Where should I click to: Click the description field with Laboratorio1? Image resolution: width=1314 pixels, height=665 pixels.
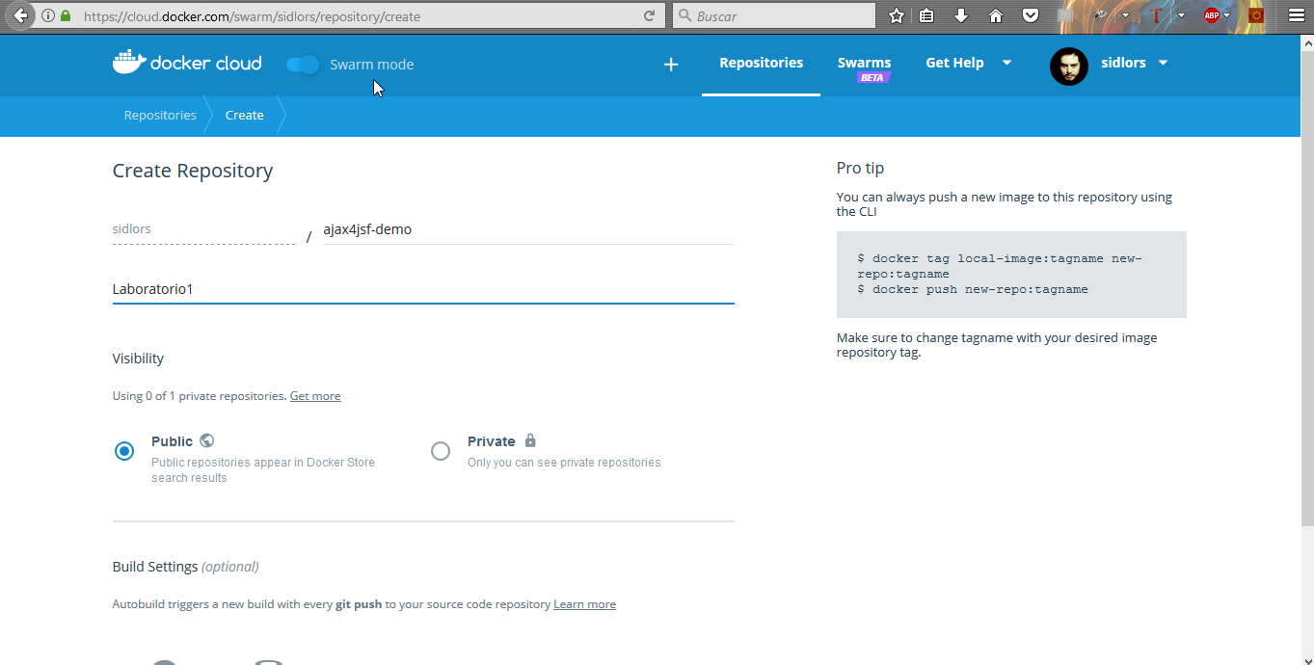tap(423, 289)
